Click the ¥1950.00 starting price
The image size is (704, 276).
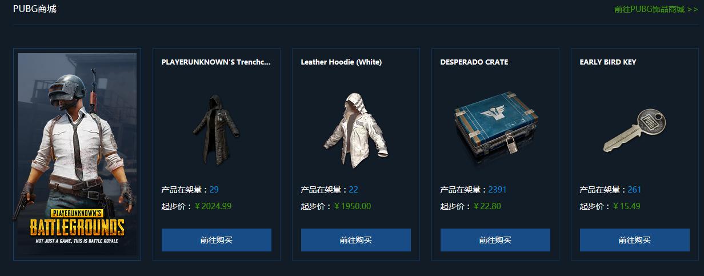(x=353, y=206)
